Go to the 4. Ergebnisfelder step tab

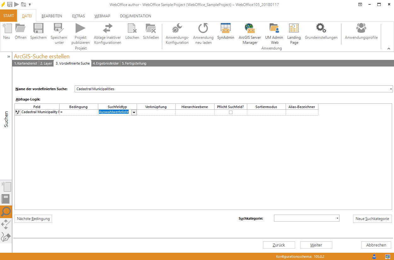point(106,63)
